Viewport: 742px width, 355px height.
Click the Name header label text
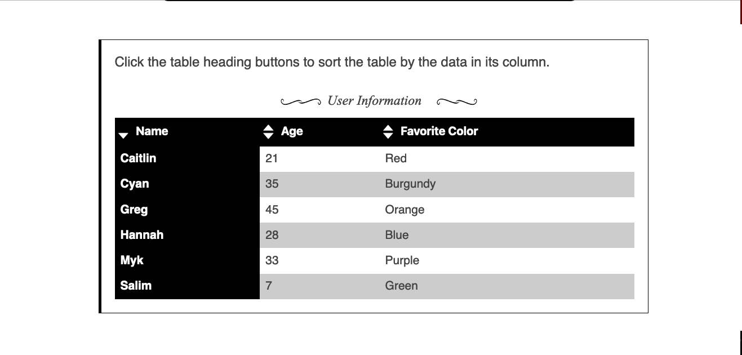coord(151,131)
